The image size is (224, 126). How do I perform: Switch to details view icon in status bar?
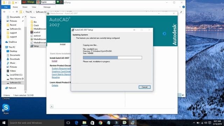180,95
